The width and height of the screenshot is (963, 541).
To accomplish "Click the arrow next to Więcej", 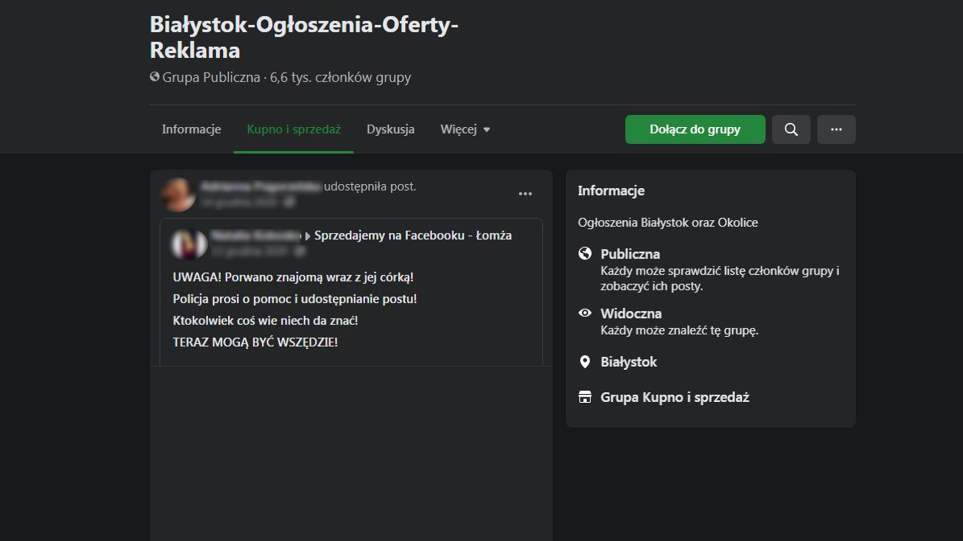I will tap(487, 130).
